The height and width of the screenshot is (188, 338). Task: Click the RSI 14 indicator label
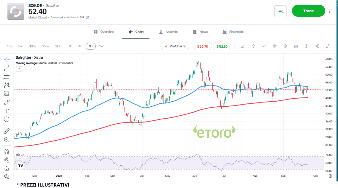20,155
